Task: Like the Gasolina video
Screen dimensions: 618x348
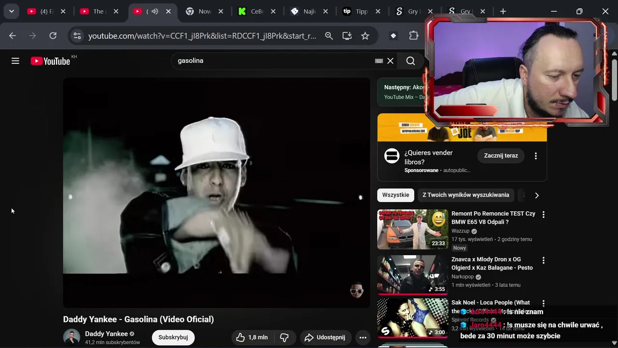Action: pos(252,337)
